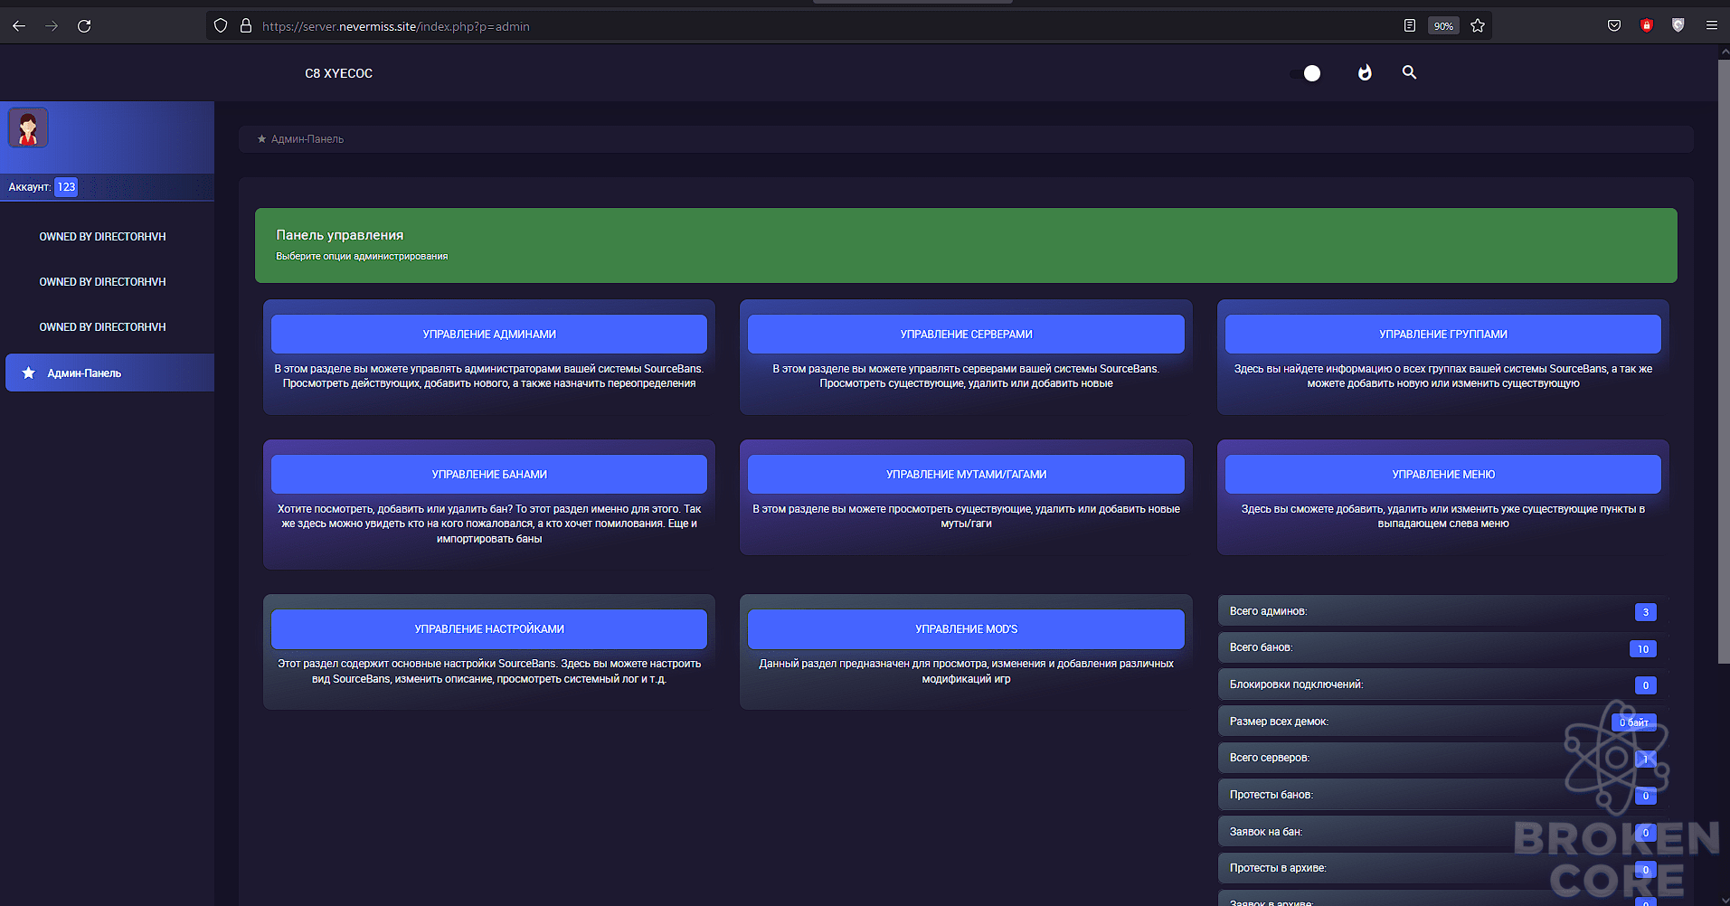
Task: Open the browser hamburger menu
Action: click(1712, 26)
